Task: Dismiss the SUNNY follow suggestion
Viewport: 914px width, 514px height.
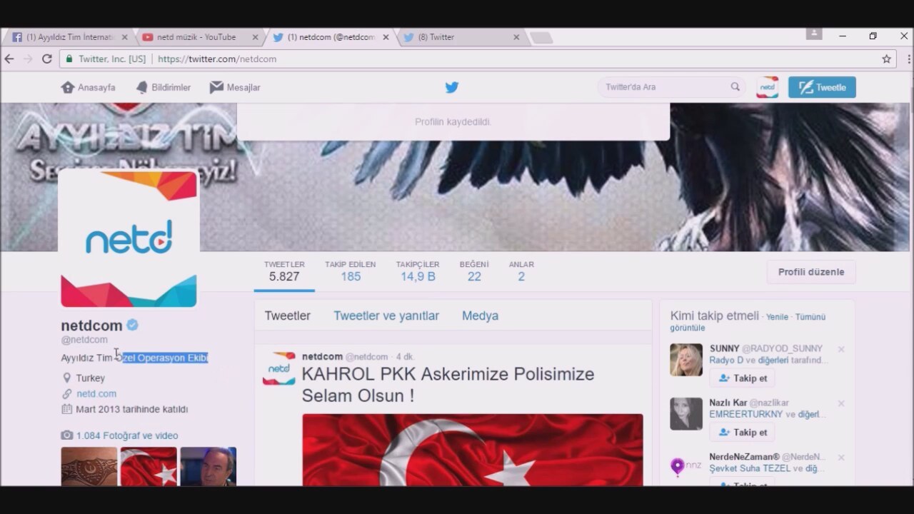Action: [841, 349]
